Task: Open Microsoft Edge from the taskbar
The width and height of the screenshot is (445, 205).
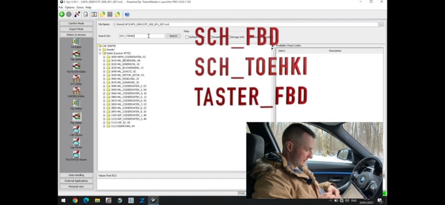Action: click(x=86, y=201)
